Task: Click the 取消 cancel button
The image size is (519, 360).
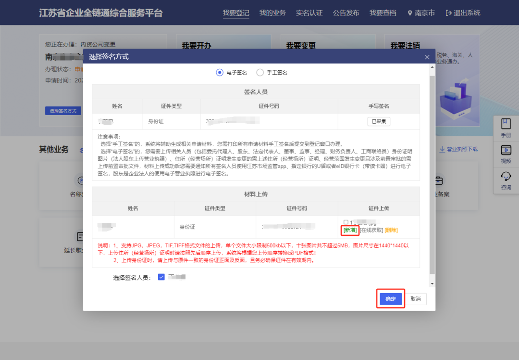Action: 415,299
